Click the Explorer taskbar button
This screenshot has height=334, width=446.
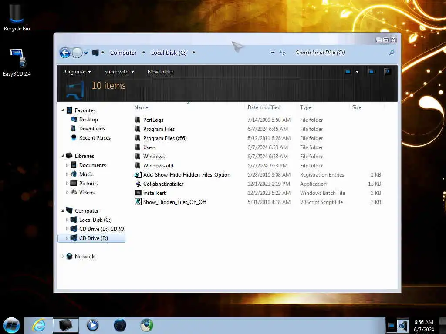pos(65,325)
